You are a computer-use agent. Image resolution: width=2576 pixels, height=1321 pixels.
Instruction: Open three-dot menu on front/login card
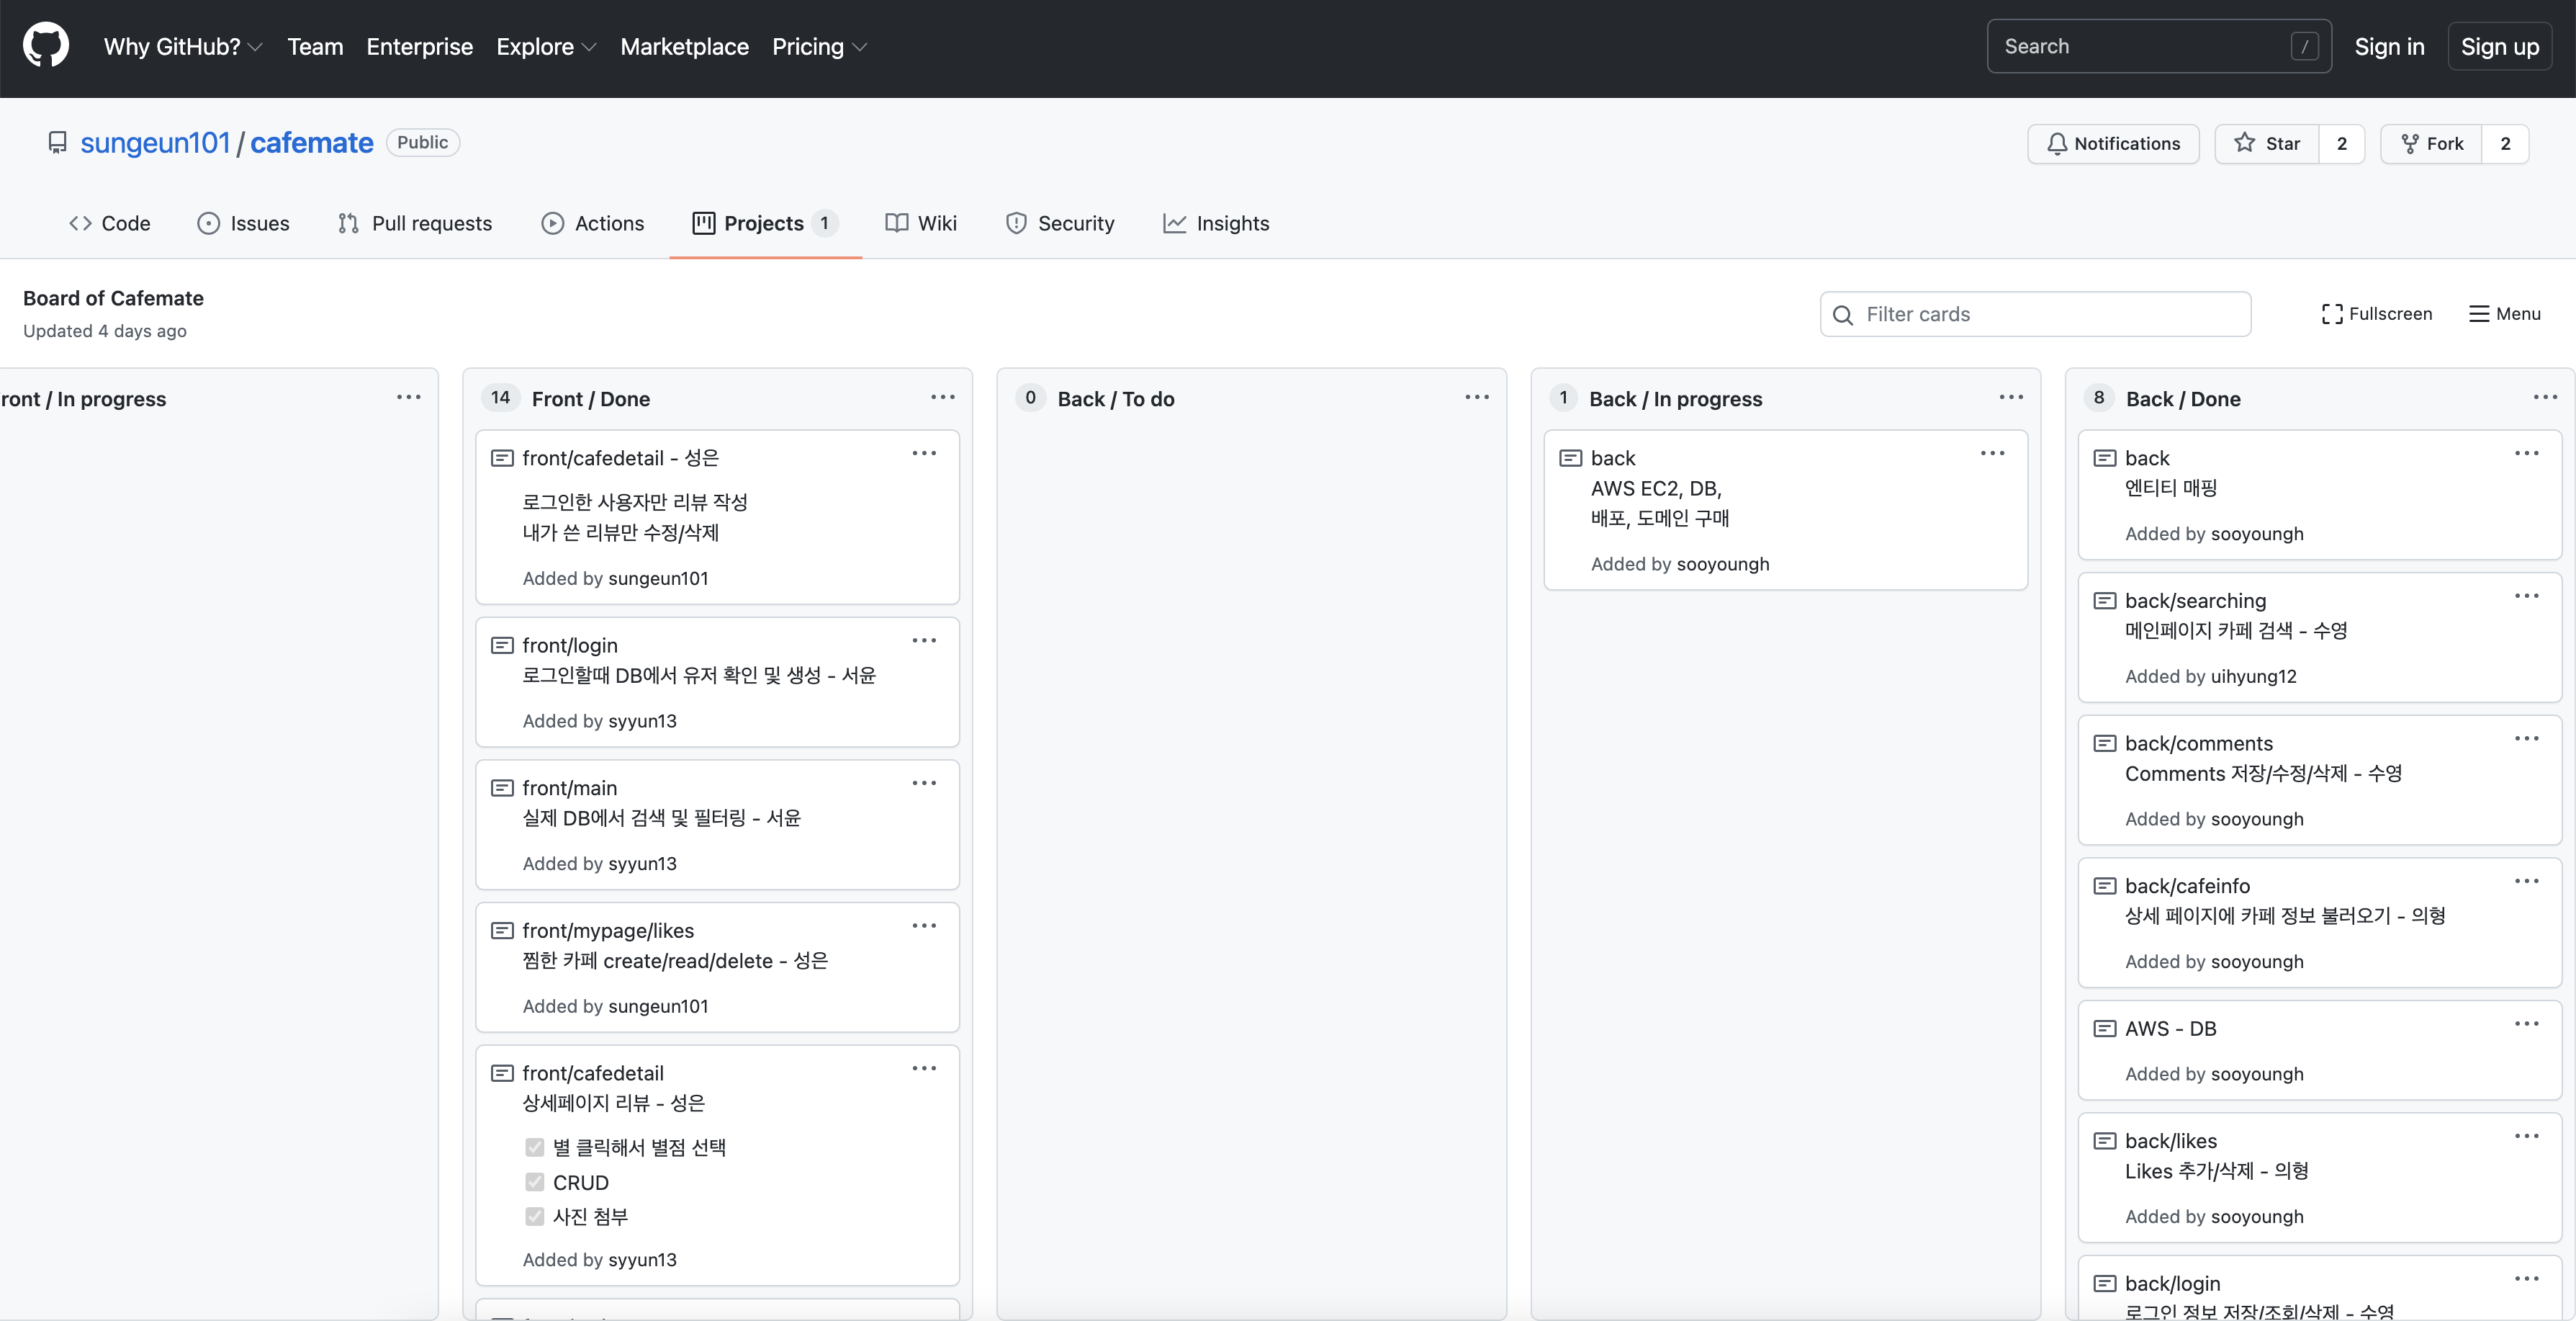923,640
